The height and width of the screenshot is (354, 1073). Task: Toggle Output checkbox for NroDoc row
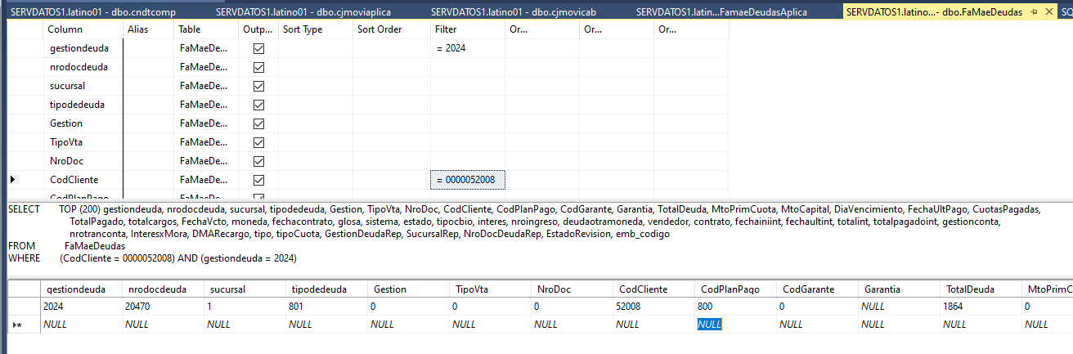259,162
